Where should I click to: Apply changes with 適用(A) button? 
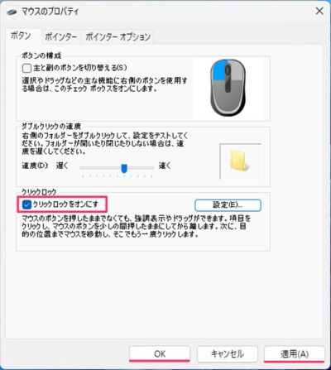[295, 353]
